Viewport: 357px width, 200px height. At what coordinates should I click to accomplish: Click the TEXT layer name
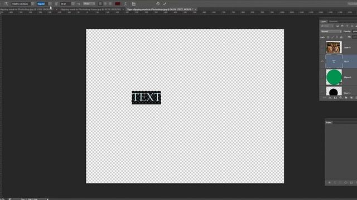coord(346,62)
